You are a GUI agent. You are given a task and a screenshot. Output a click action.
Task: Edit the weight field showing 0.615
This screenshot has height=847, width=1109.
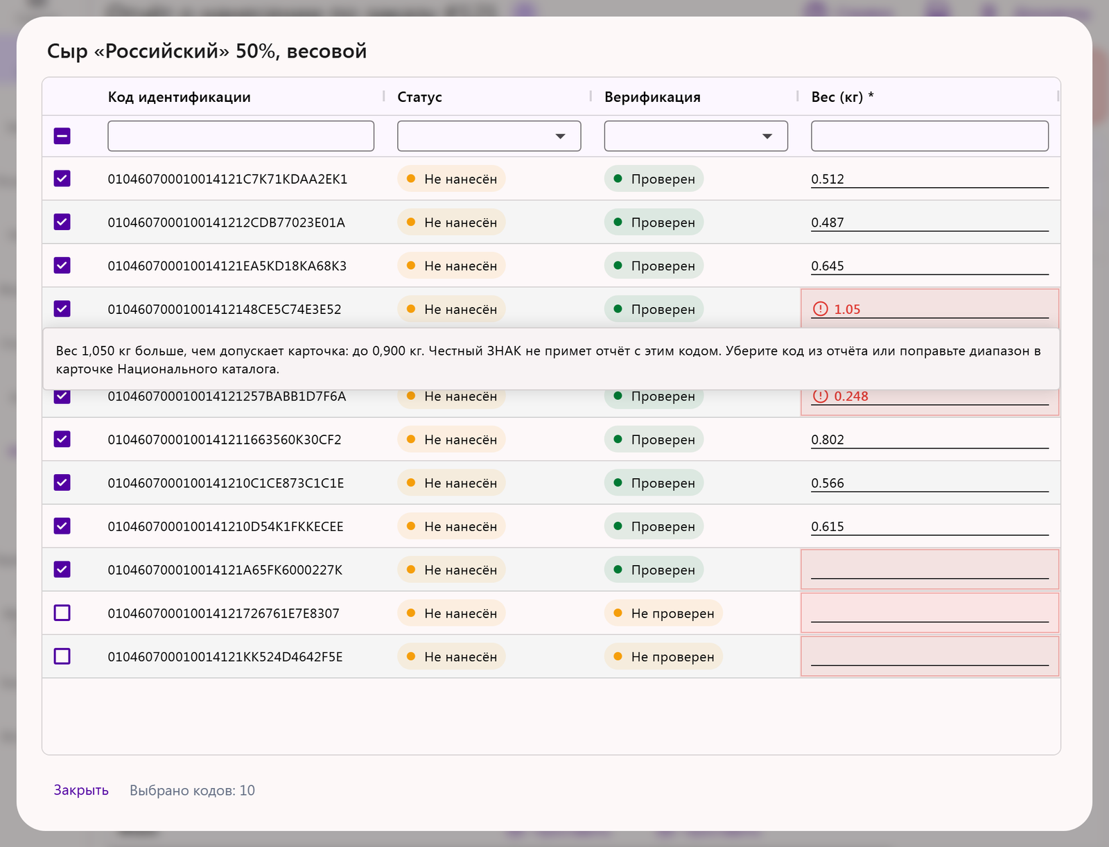[x=929, y=526]
